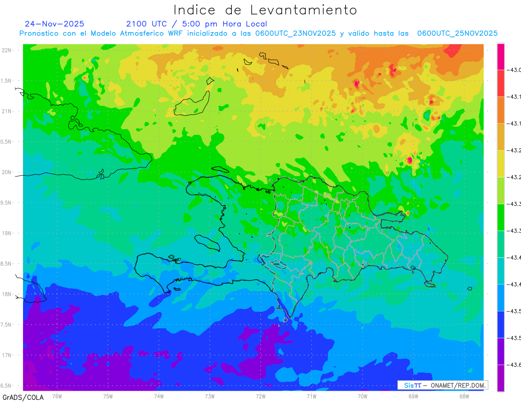Click the '75W' longitude label
521x402 pixels.
108,396
